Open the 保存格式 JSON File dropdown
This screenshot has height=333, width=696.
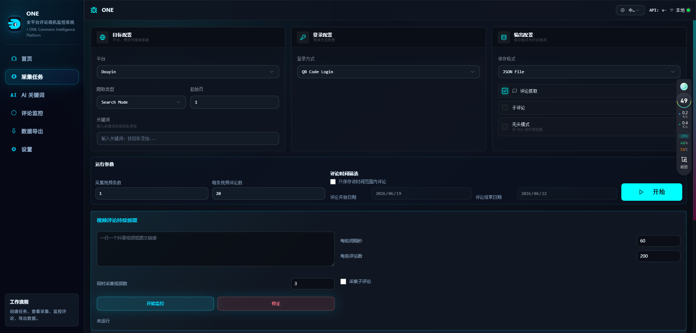(589, 72)
